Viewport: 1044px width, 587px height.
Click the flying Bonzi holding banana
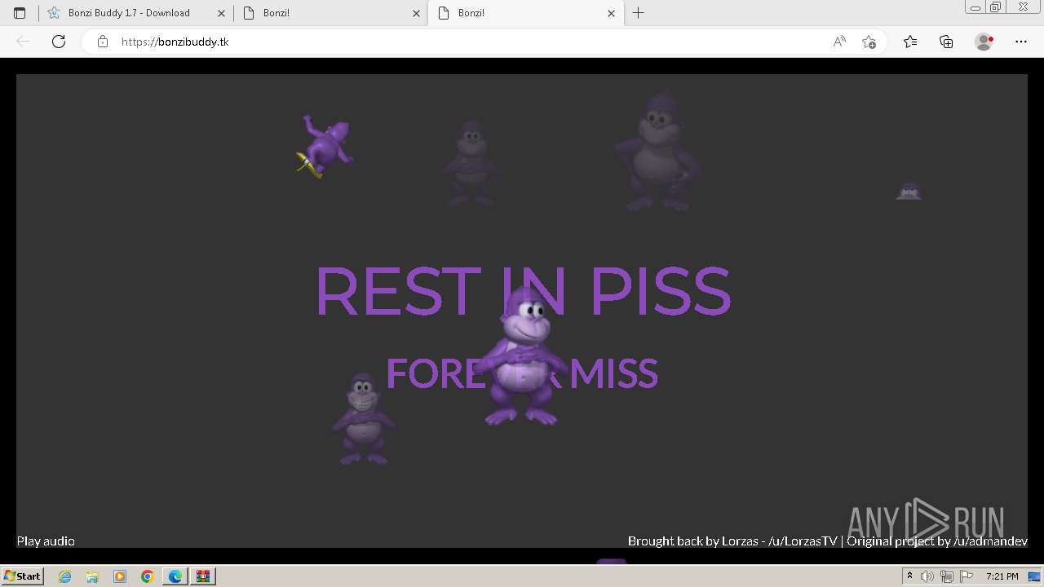click(x=325, y=147)
